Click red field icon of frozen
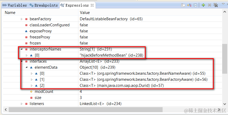228x115 pixels. (26, 43)
